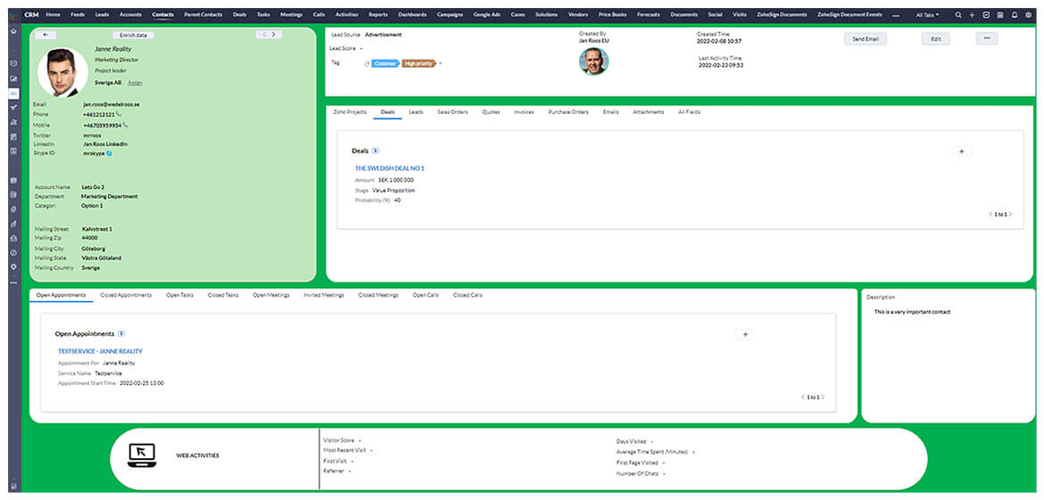The height and width of the screenshot is (500, 1044).
Task: Open the ZohoSign Documents module
Action: 782,14
